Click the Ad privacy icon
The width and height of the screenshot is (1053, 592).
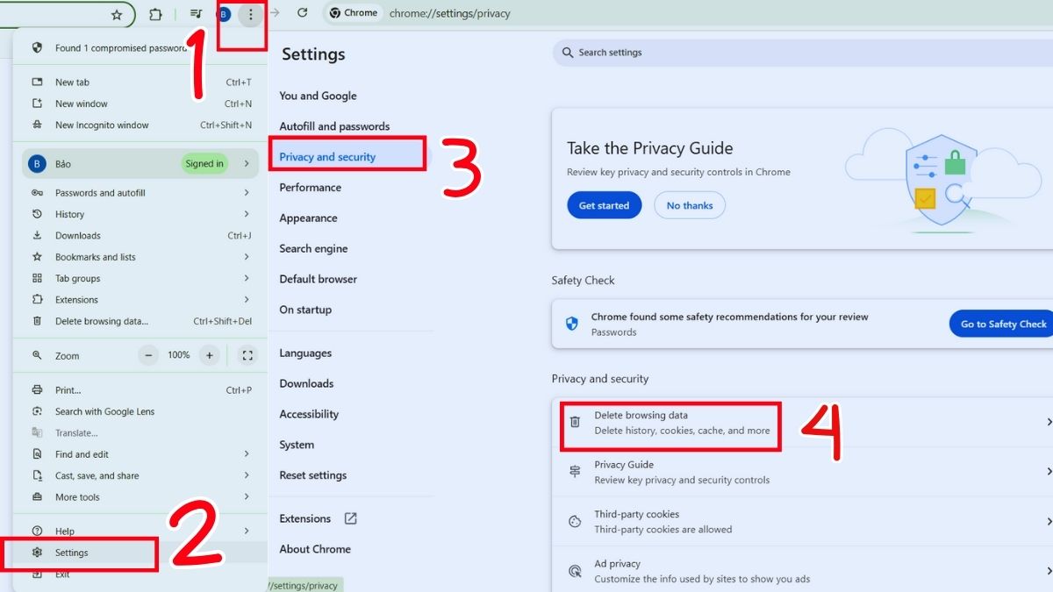coord(575,571)
